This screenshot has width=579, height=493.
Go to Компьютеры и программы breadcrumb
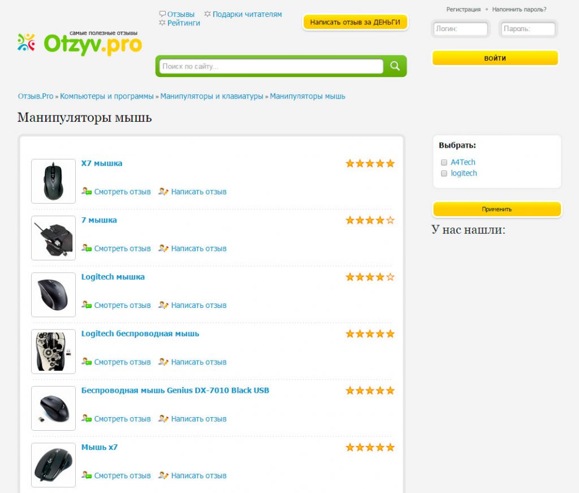coord(107,96)
